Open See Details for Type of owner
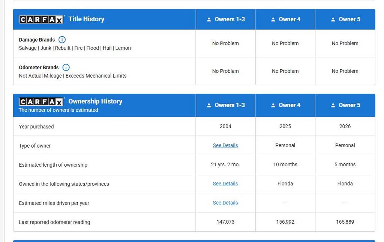 point(225,145)
